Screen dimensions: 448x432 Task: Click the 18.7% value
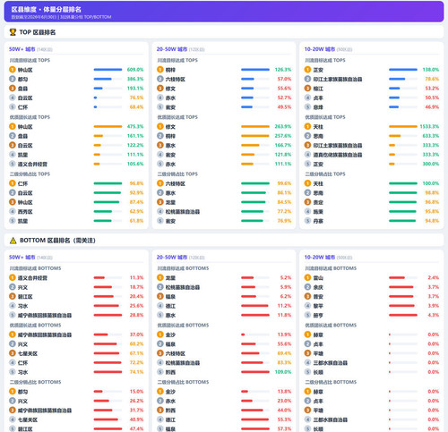[x=136, y=287]
